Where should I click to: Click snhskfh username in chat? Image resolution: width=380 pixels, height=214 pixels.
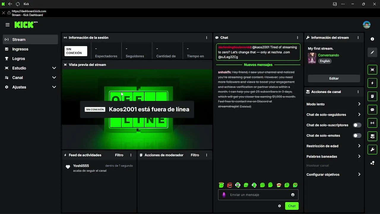click(x=224, y=72)
